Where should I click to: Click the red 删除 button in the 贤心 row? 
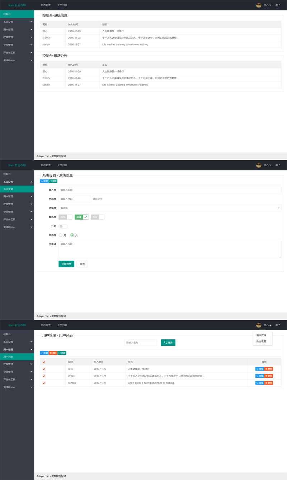coord(269,369)
